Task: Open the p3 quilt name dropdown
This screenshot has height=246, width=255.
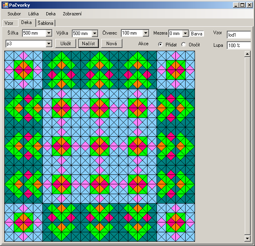Action: (49, 44)
